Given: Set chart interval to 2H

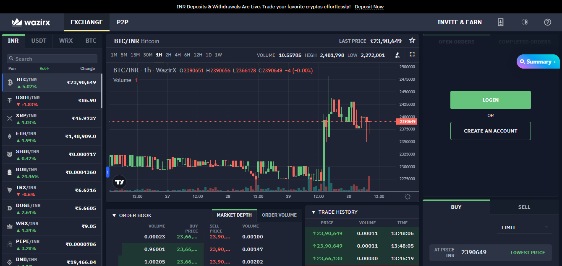Looking at the screenshot, I should coord(168,55).
